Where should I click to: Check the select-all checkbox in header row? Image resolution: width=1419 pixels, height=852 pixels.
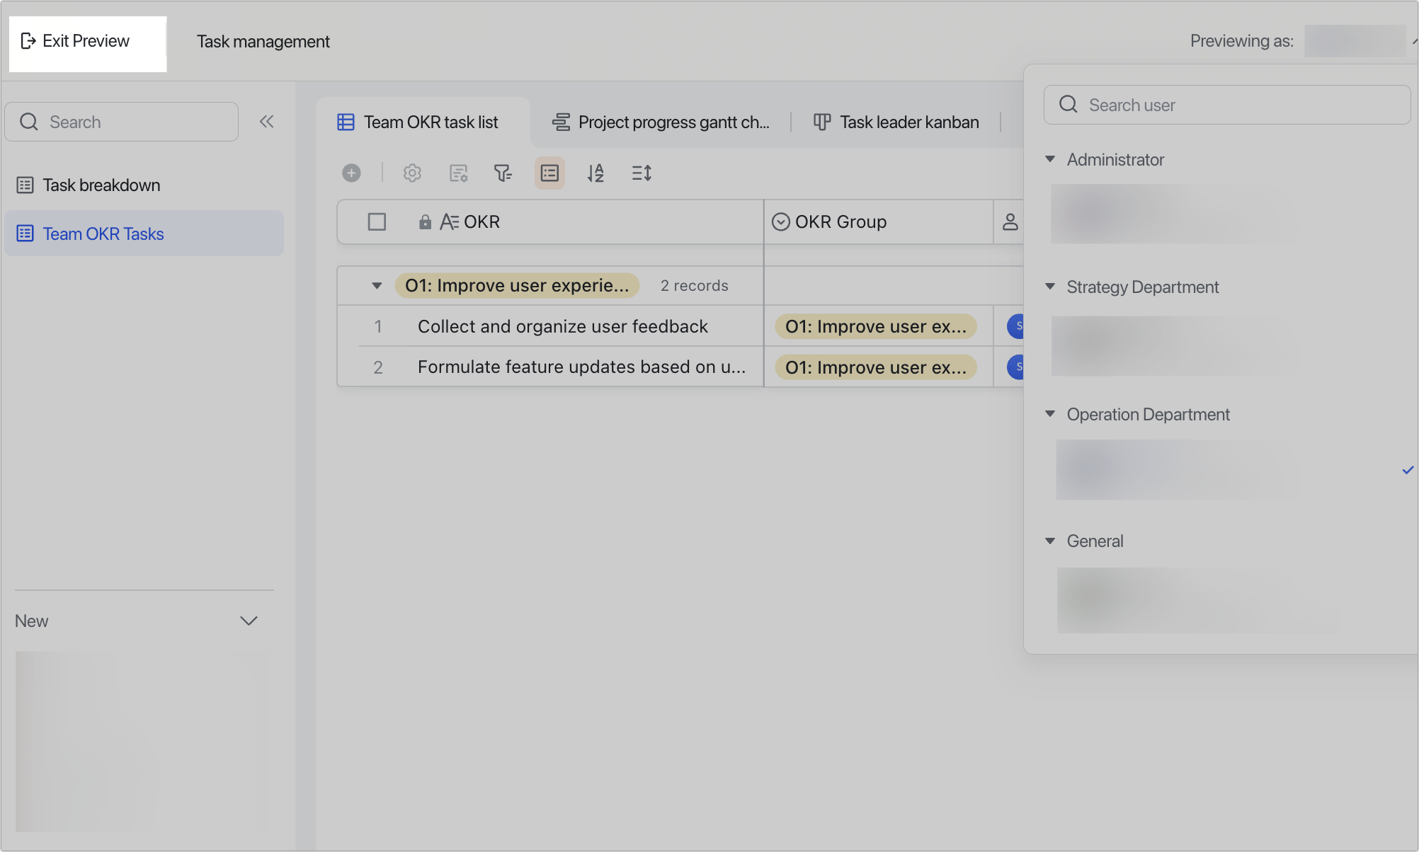tap(377, 221)
